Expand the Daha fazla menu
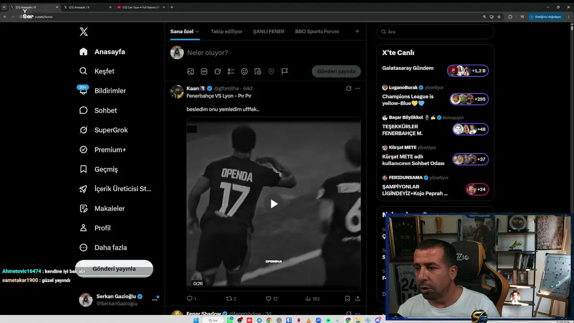This screenshot has height=323, width=574. [103, 248]
